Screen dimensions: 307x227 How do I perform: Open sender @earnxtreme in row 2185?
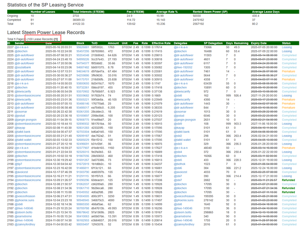pyautogui.click(x=23, y=216)
